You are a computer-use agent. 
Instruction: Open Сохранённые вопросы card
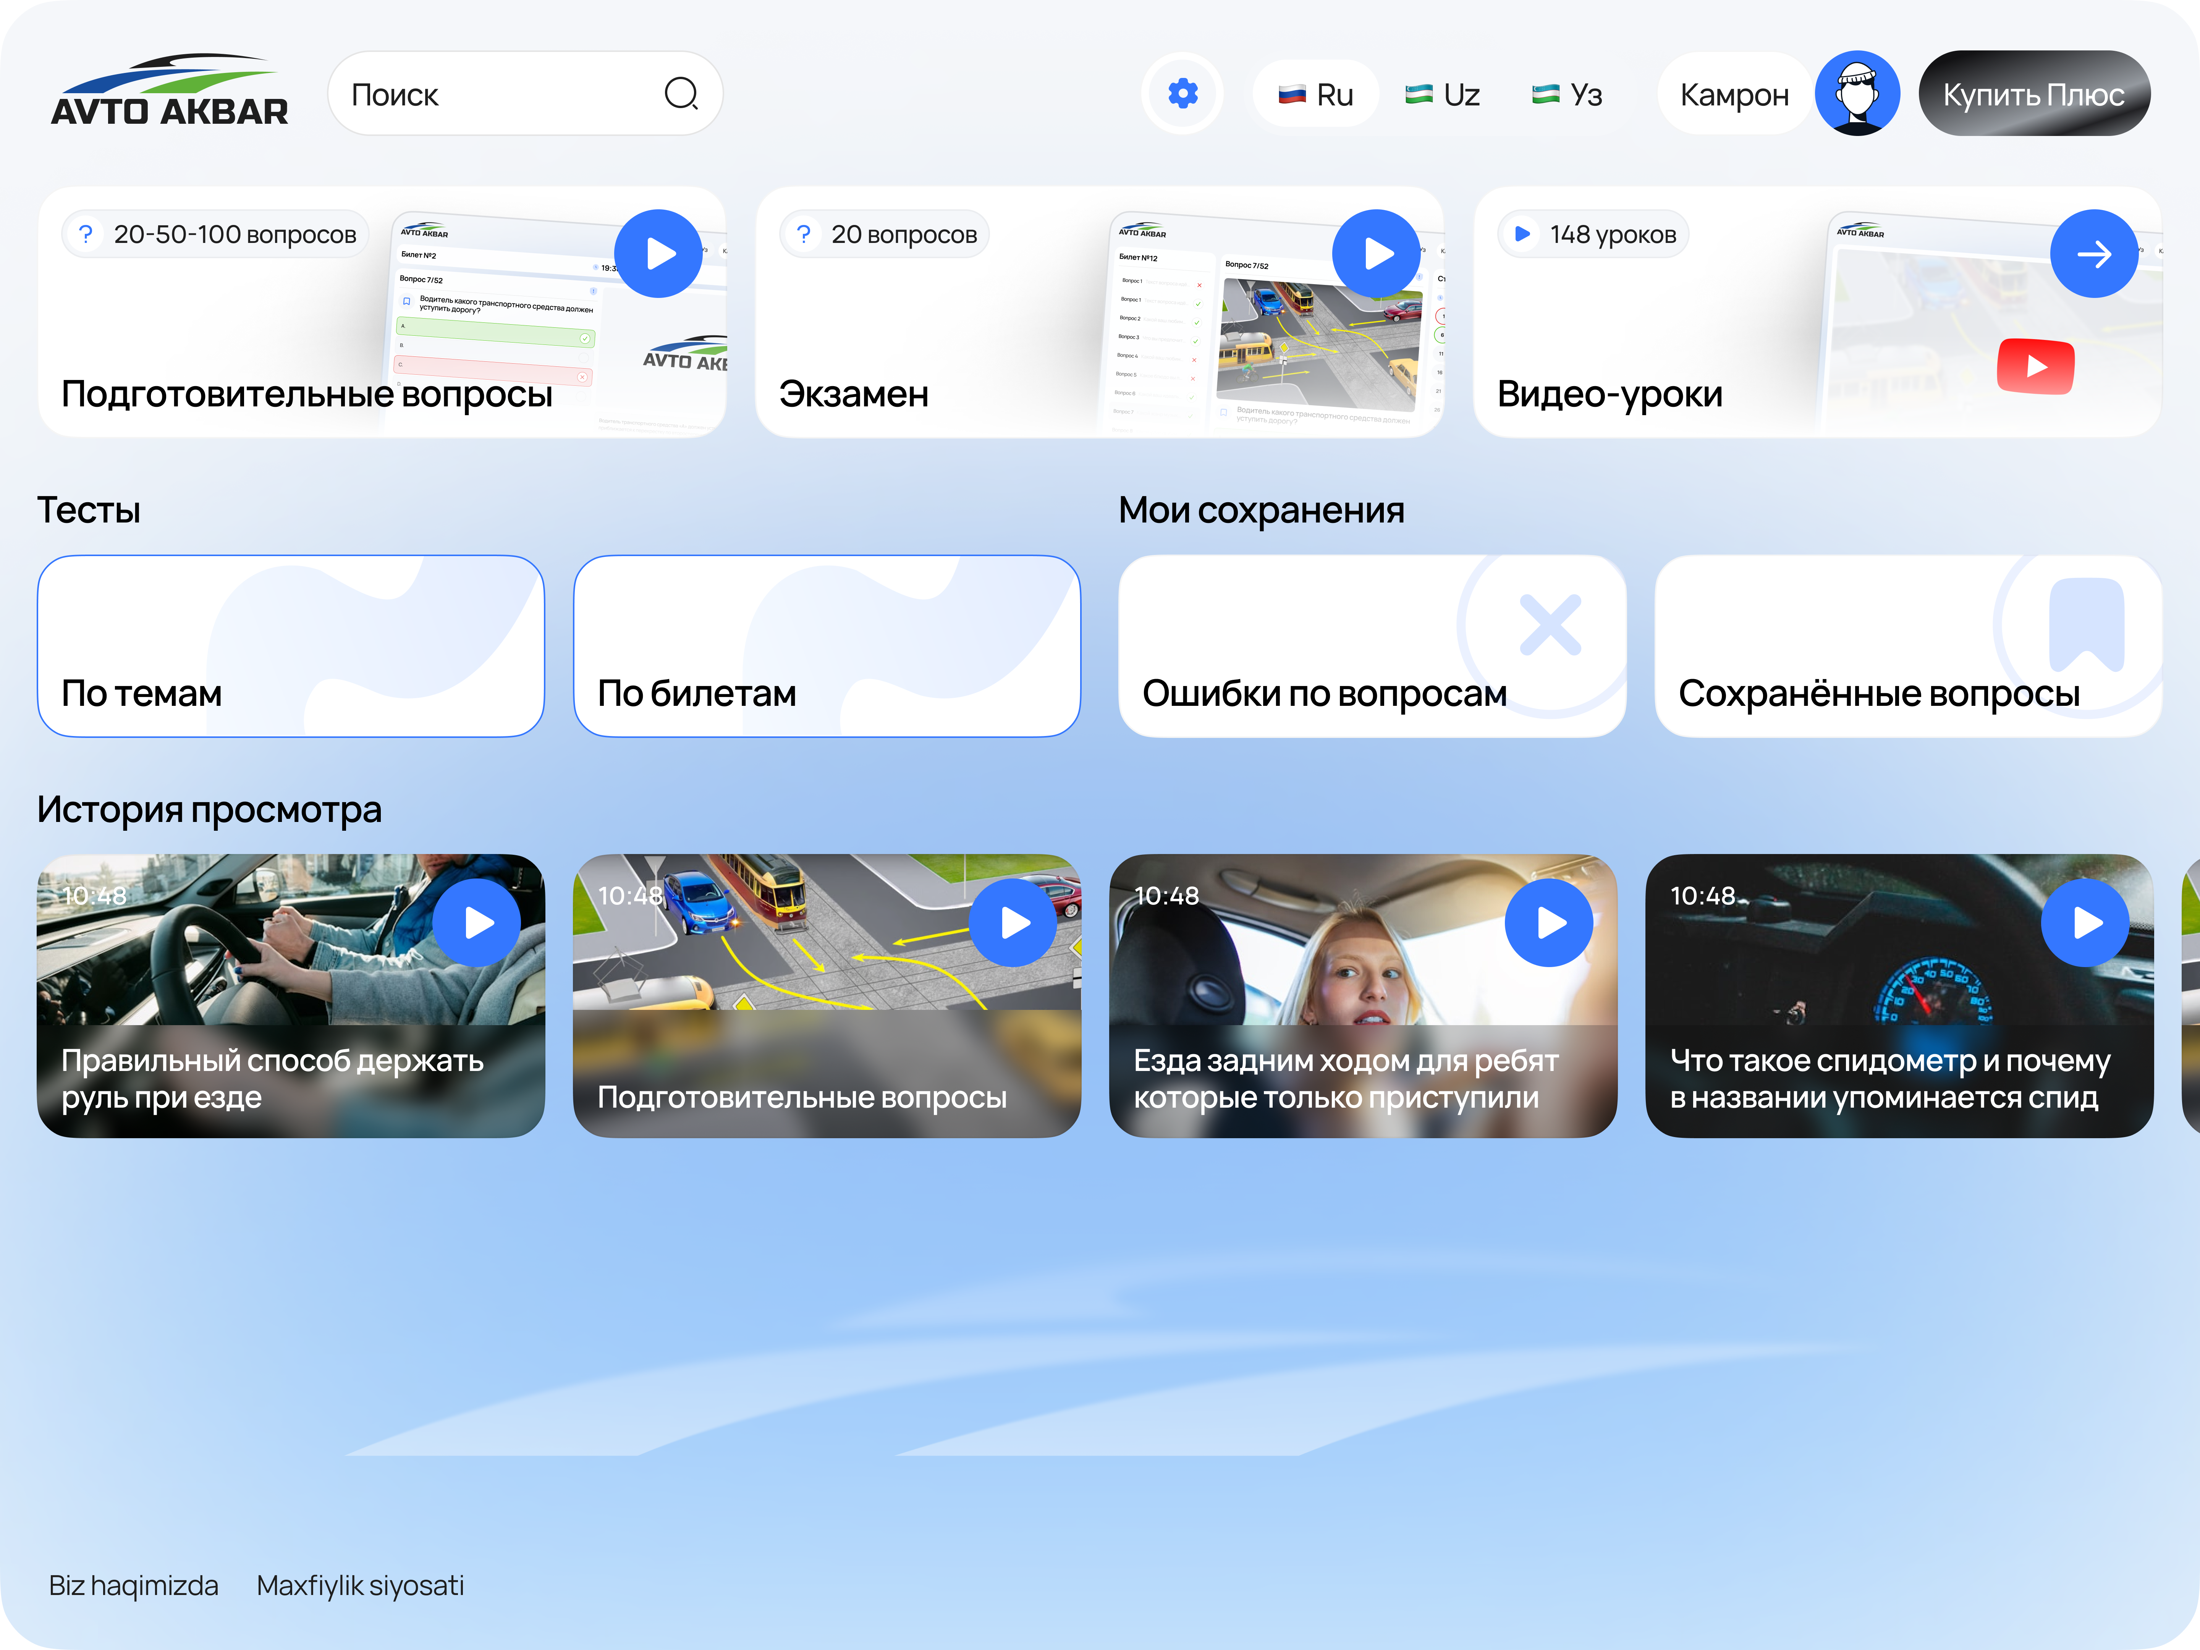pos(1909,647)
